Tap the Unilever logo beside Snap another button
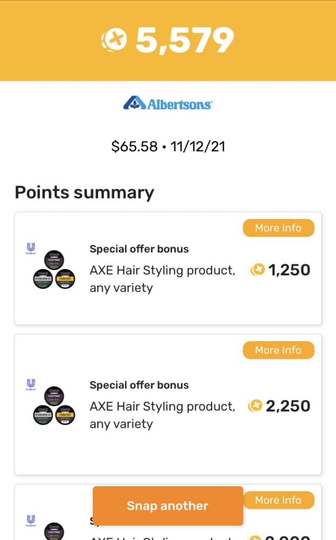336x540 pixels. pyautogui.click(x=31, y=522)
